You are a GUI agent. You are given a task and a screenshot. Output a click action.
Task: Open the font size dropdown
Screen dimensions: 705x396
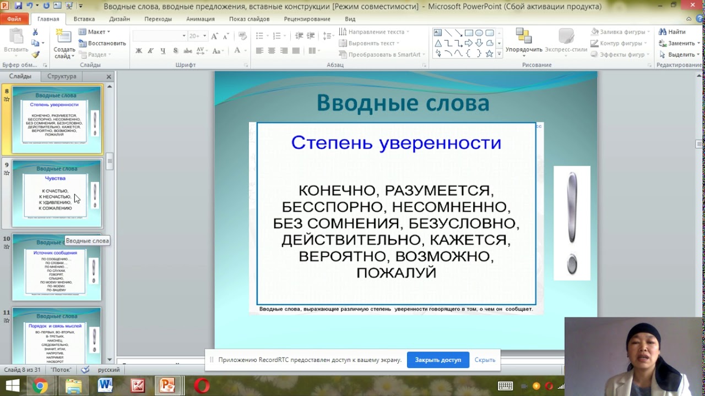(x=205, y=36)
